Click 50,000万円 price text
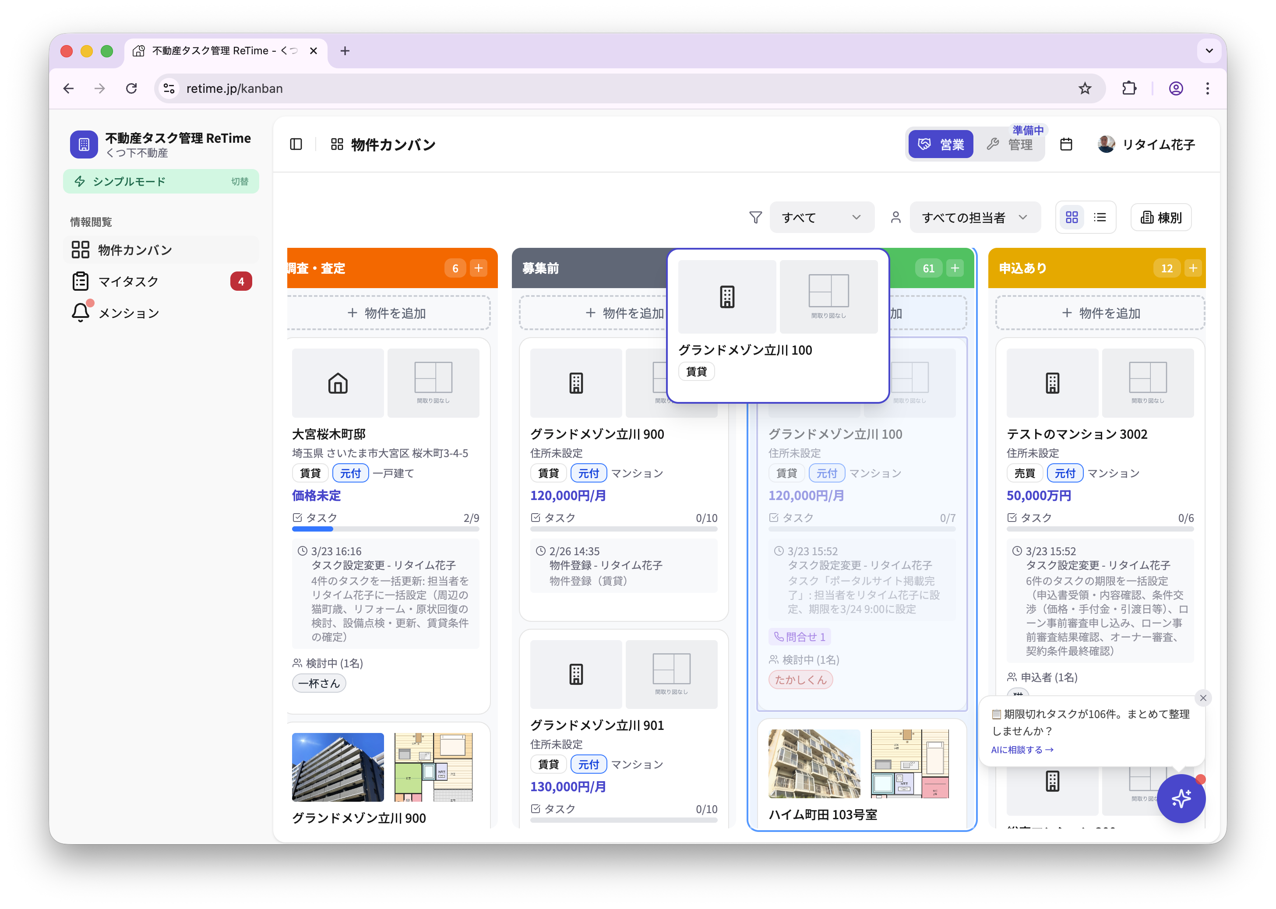The width and height of the screenshot is (1276, 909). pyautogui.click(x=1039, y=495)
